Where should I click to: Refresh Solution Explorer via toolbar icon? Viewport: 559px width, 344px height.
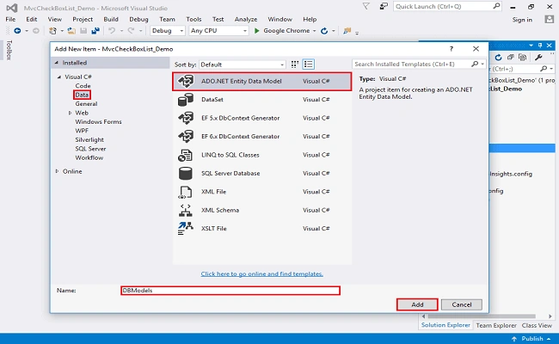[499, 58]
